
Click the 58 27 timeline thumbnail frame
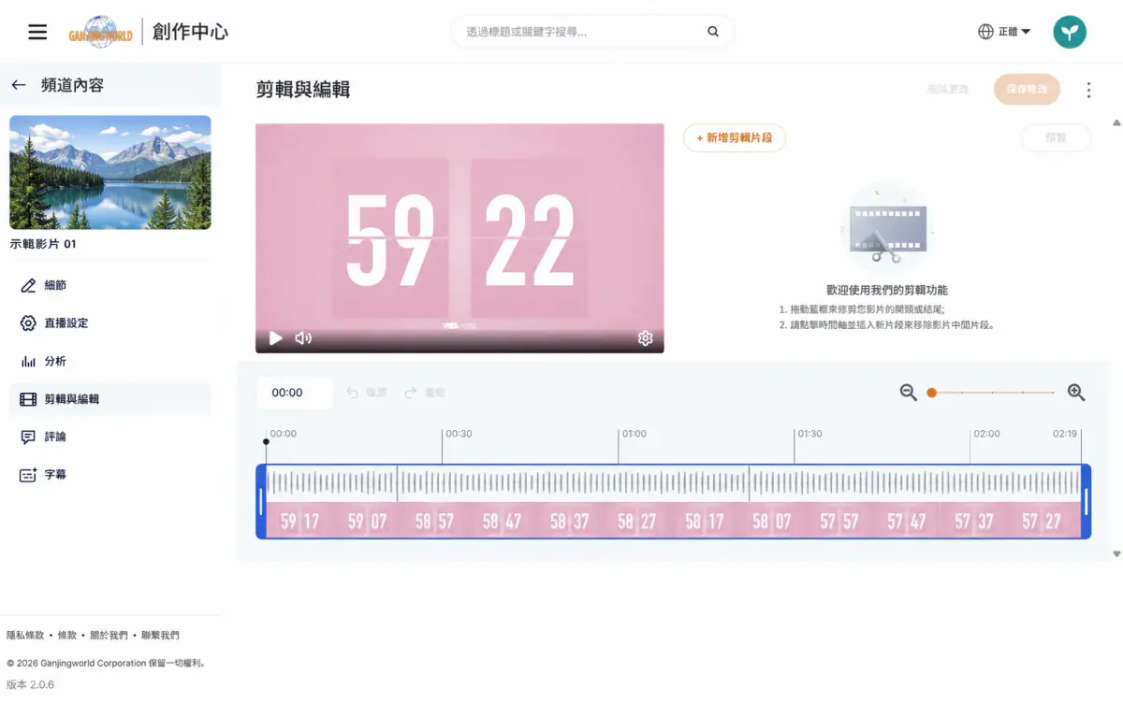pyautogui.click(x=636, y=521)
